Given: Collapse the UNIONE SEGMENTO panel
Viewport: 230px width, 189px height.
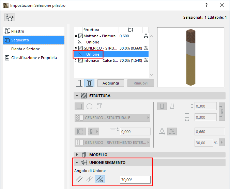Looking at the screenshot, I should point(77,163).
